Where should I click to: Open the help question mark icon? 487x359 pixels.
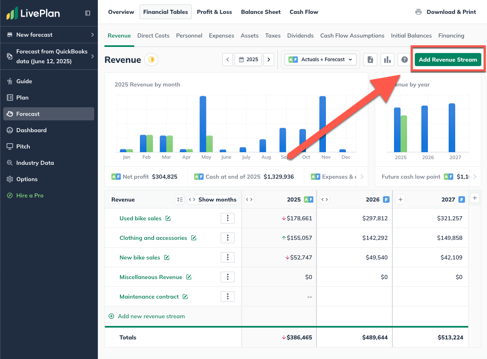coord(404,60)
